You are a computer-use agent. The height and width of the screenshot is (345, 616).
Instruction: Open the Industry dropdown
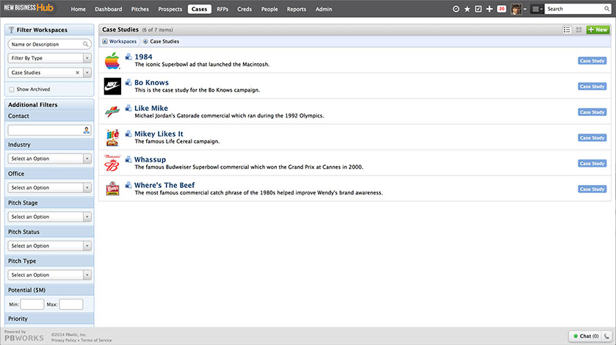(x=49, y=159)
